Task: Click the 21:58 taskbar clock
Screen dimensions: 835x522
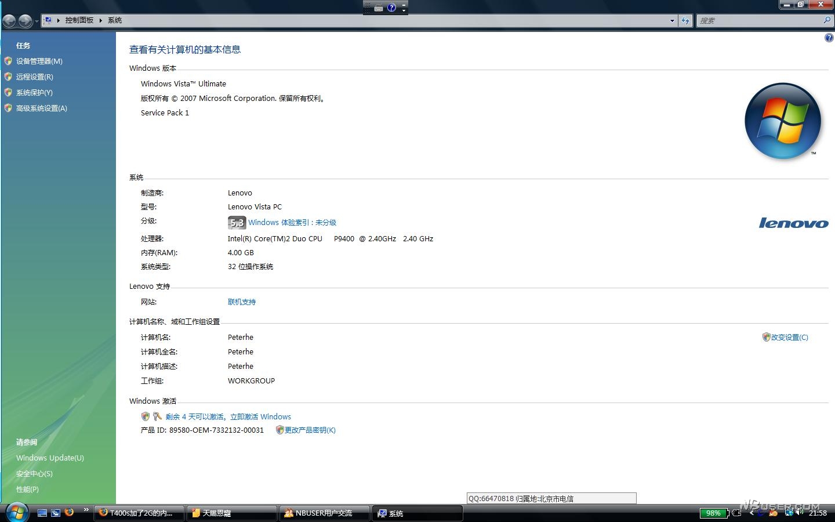Action: (x=818, y=513)
